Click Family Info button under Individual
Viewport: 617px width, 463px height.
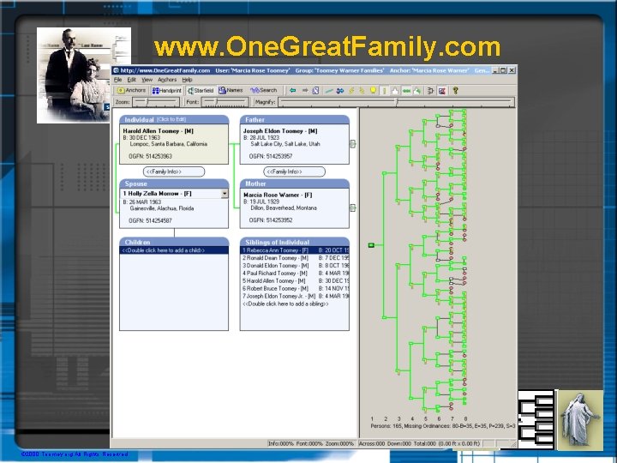click(x=174, y=171)
